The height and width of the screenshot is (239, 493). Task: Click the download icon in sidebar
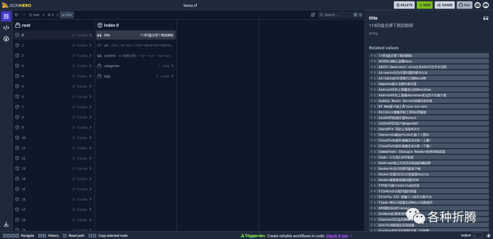[x=6, y=224]
